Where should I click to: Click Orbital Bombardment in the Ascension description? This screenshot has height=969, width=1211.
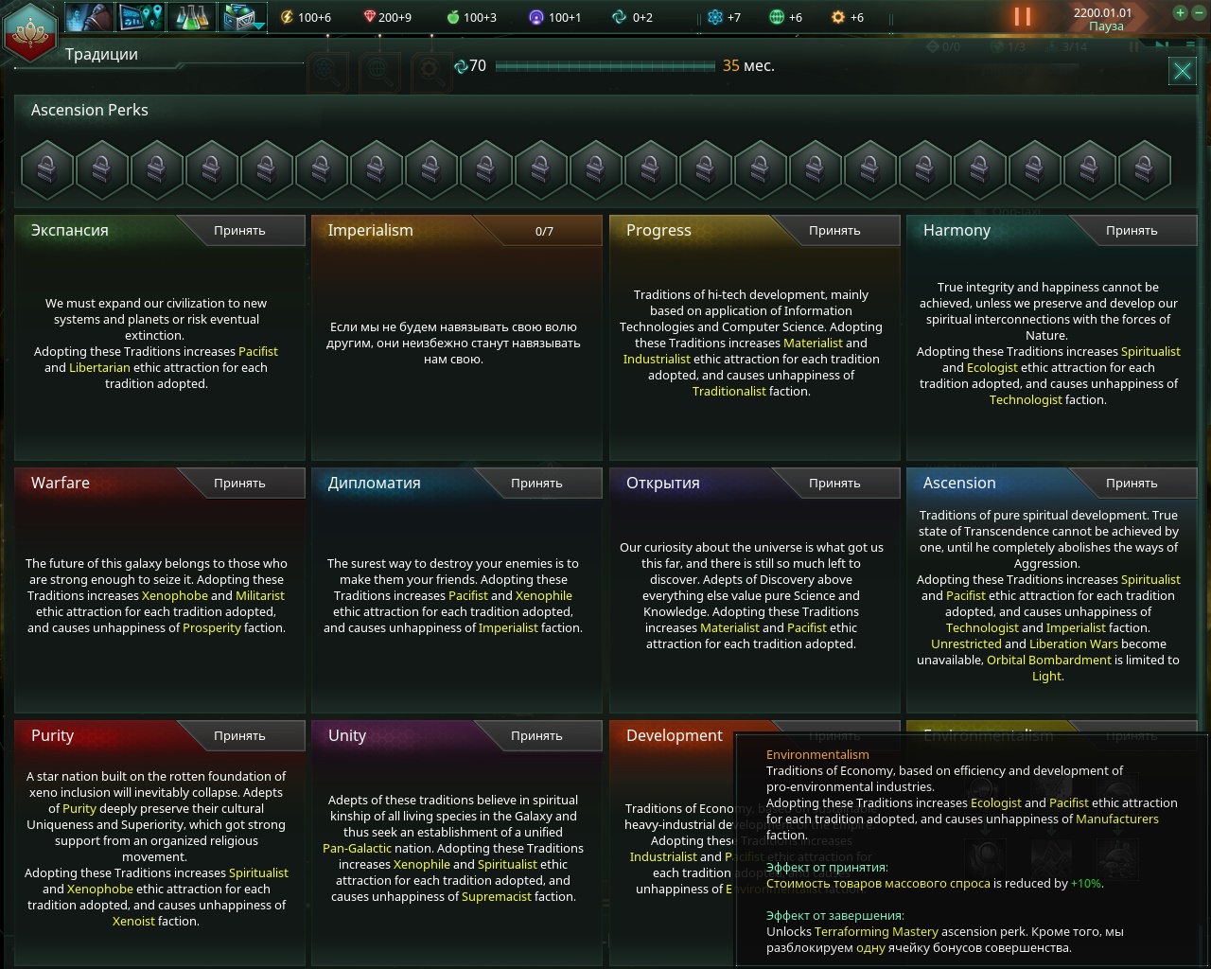1049,660
